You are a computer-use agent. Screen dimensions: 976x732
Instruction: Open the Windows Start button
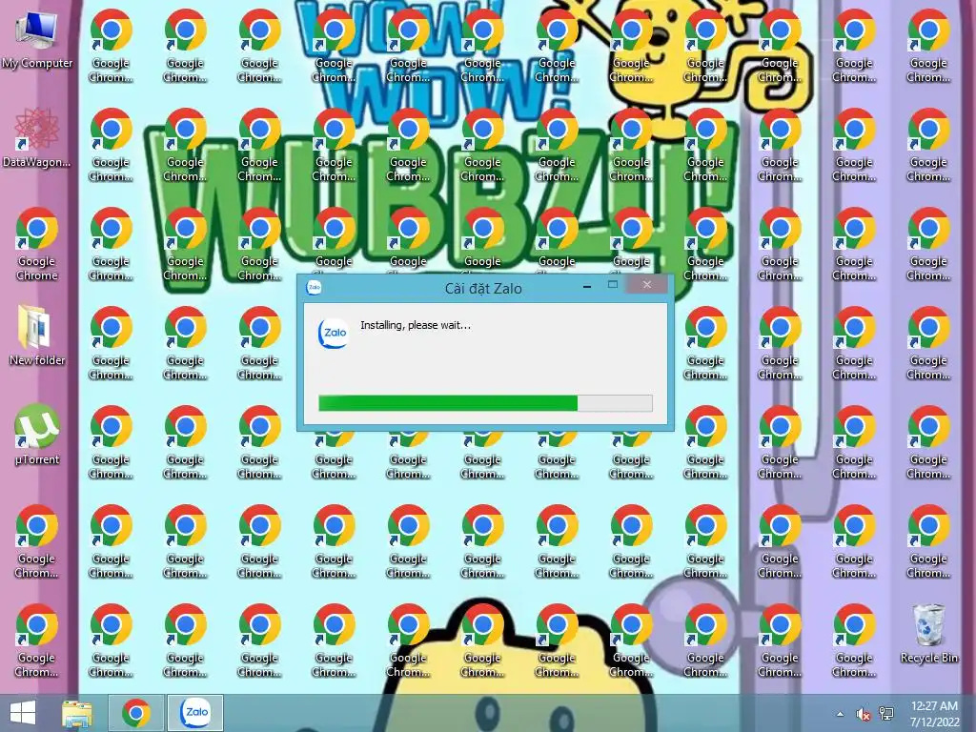pyautogui.click(x=23, y=713)
